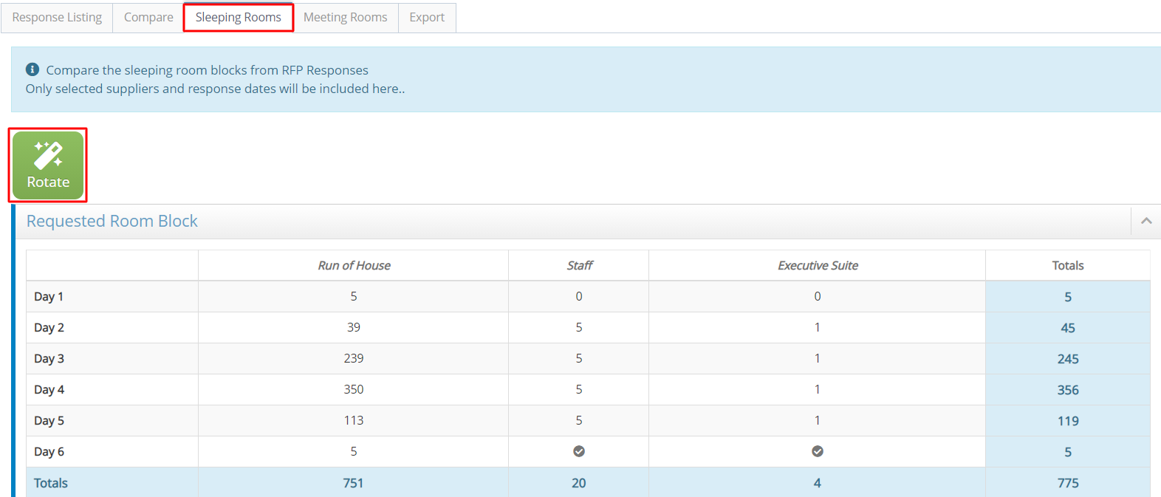Screen dimensions: 1161x497
Task: Open the Export tab
Action: coord(427,17)
